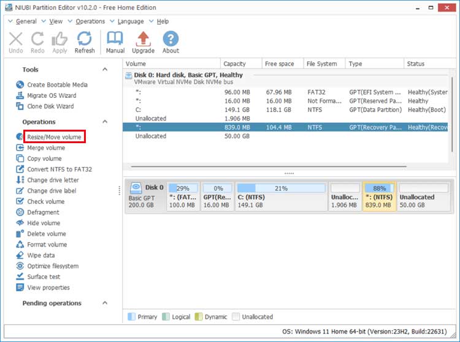This screenshot has width=460, height=342.
Task: Click the Type column header
Action: click(375, 64)
